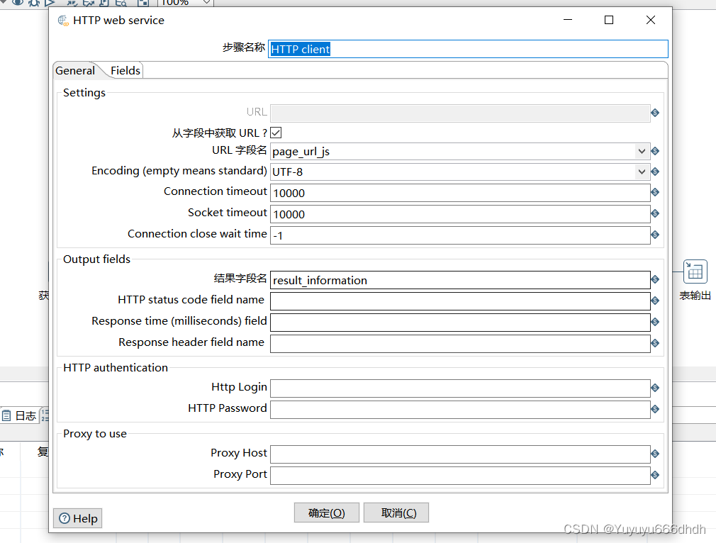
Task: Click the debug (bug) toolbar icon
Action: 33,4
